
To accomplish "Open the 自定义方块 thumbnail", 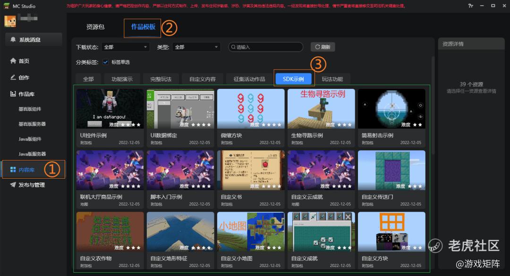I will click(391, 232).
